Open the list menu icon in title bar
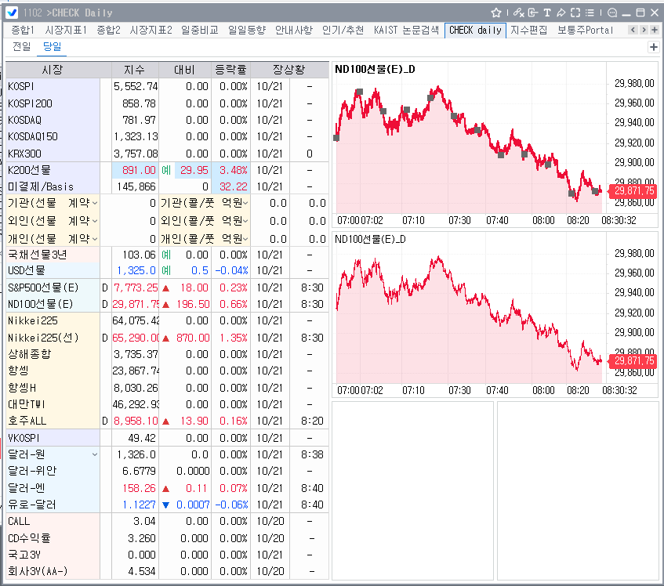The width and height of the screenshot is (664, 586). [590, 13]
